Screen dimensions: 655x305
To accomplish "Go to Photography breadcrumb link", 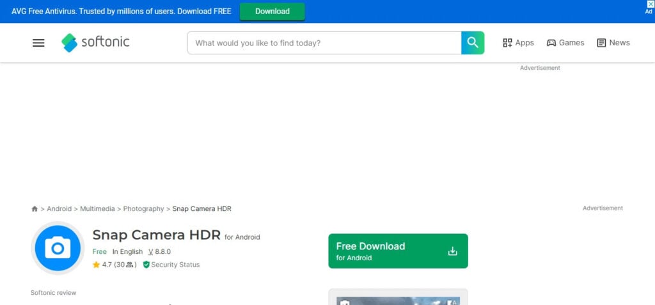I will tap(144, 209).
